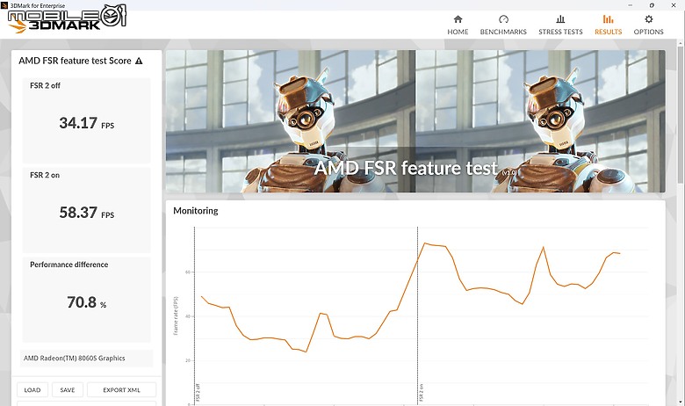Click the vertical scrollbar on the right

(x=681, y=113)
